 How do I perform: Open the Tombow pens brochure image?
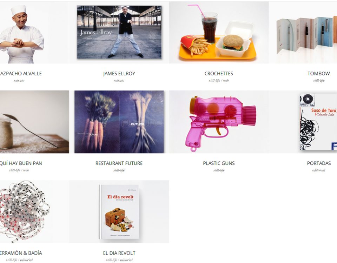303,32
